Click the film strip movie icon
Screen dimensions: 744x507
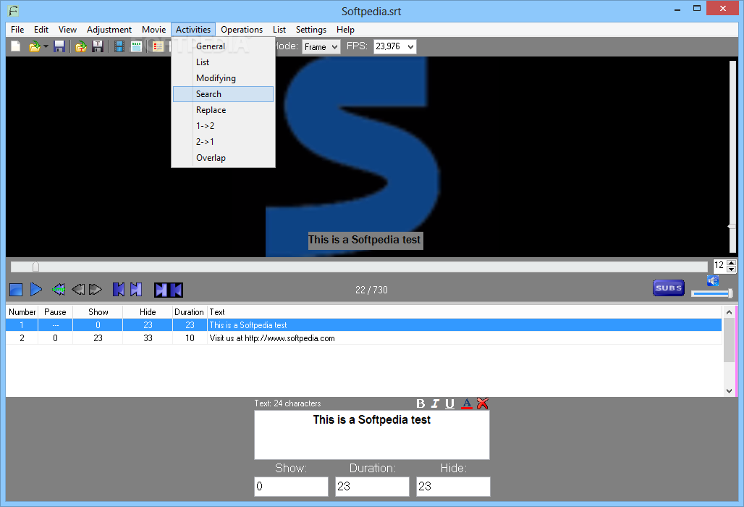point(119,46)
